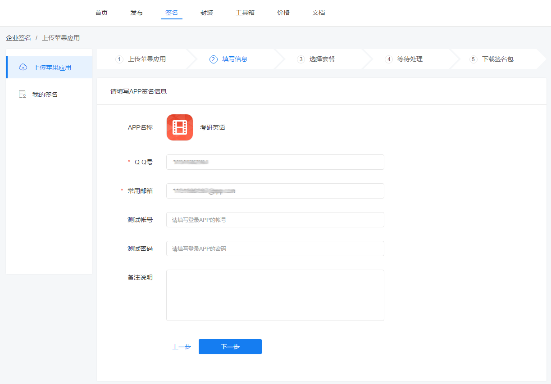
Task: Click the 上一步 previous step link
Action: click(x=182, y=347)
